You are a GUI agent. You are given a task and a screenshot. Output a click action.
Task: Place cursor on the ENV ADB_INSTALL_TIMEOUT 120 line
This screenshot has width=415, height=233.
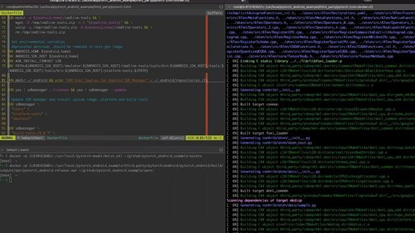point(34,61)
